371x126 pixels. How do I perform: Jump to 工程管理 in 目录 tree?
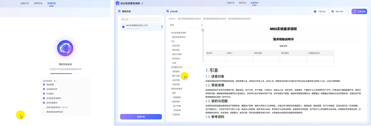coord(176,114)
